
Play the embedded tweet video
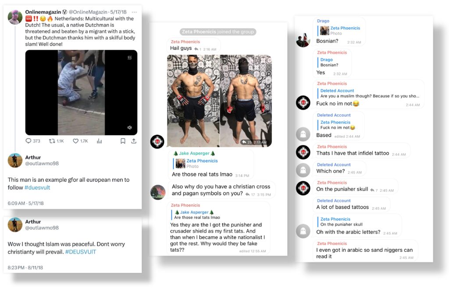tap(81, 92)
